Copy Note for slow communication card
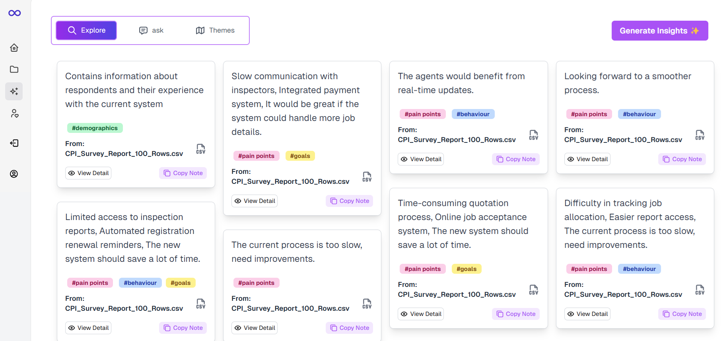Screen dimensions: 723x341 click(350, 201)
